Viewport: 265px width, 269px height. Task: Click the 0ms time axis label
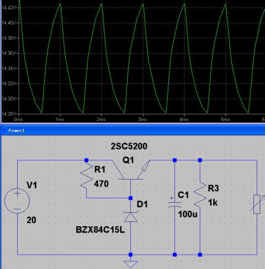click(x=18, y=119)
